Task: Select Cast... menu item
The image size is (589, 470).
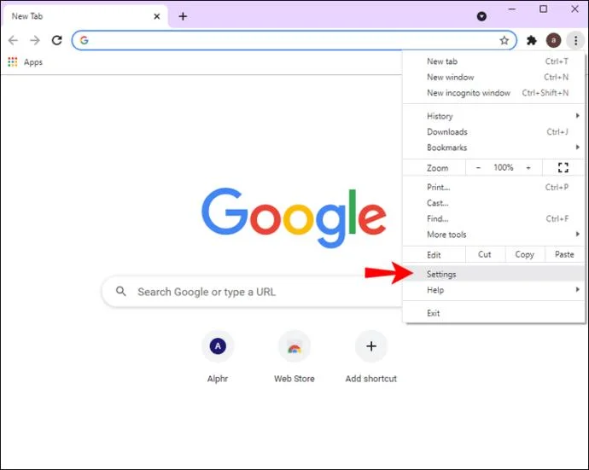Action: point(493,203)
